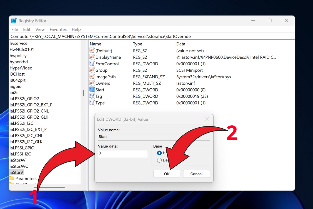Click the Group string value icon
The width and height of the screenshot is (313, 209).
[x=92, y=70]
